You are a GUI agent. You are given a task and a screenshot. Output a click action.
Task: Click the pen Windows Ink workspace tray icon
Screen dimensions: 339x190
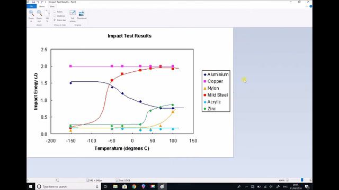[278, 186]
